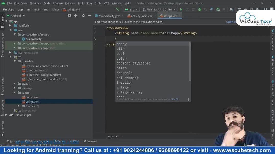Select opened file with the locate icon
The height and width of the screenshot is (154, 275).
(69, 15)
